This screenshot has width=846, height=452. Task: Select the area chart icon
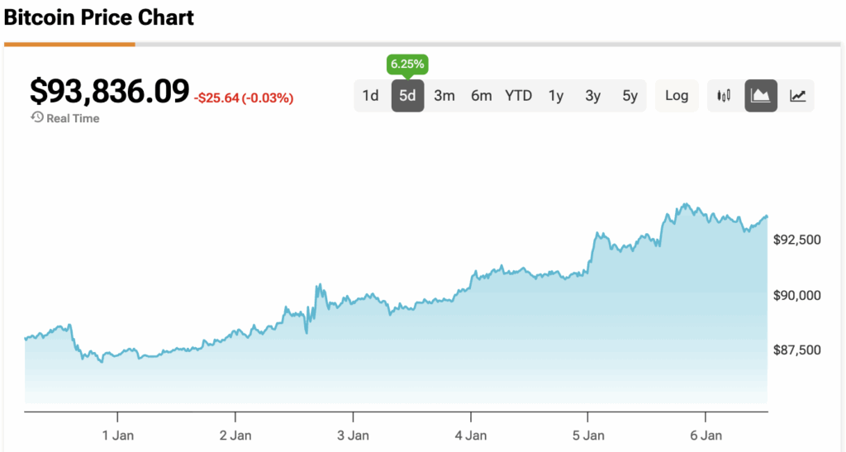(761, 96)
